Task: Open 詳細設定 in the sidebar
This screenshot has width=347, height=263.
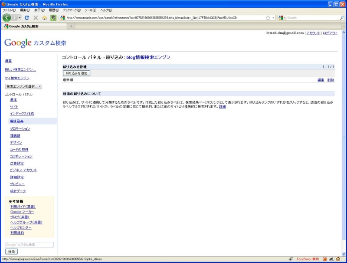Action: 17,177
